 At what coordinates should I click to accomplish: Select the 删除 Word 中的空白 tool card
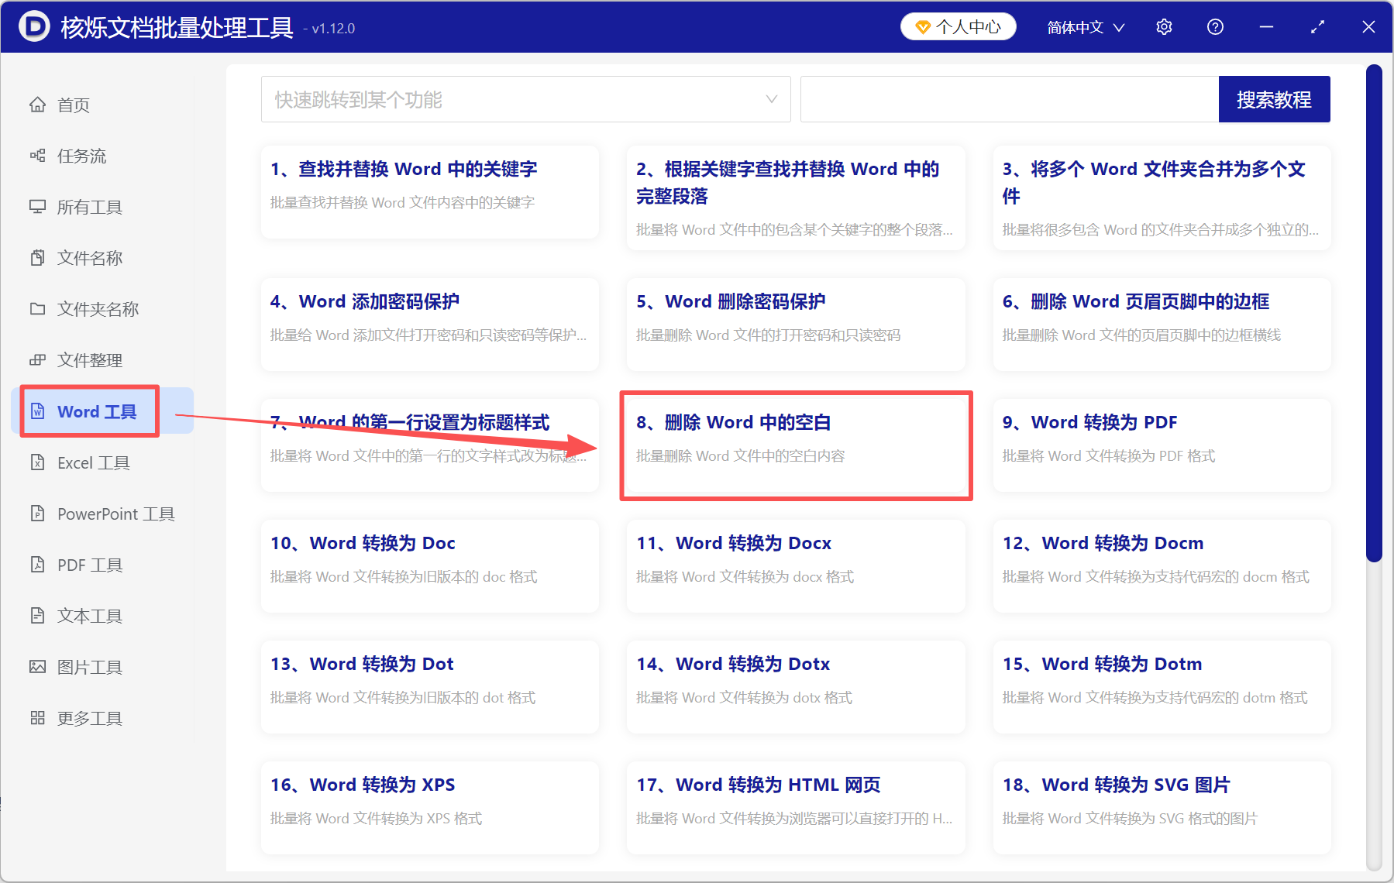[x=796, y=445]
